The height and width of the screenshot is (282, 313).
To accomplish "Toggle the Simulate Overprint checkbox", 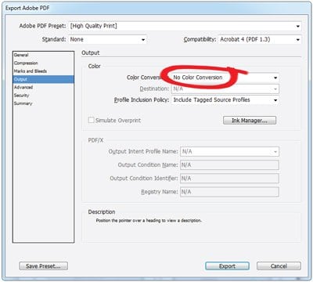I will (92, 120).
